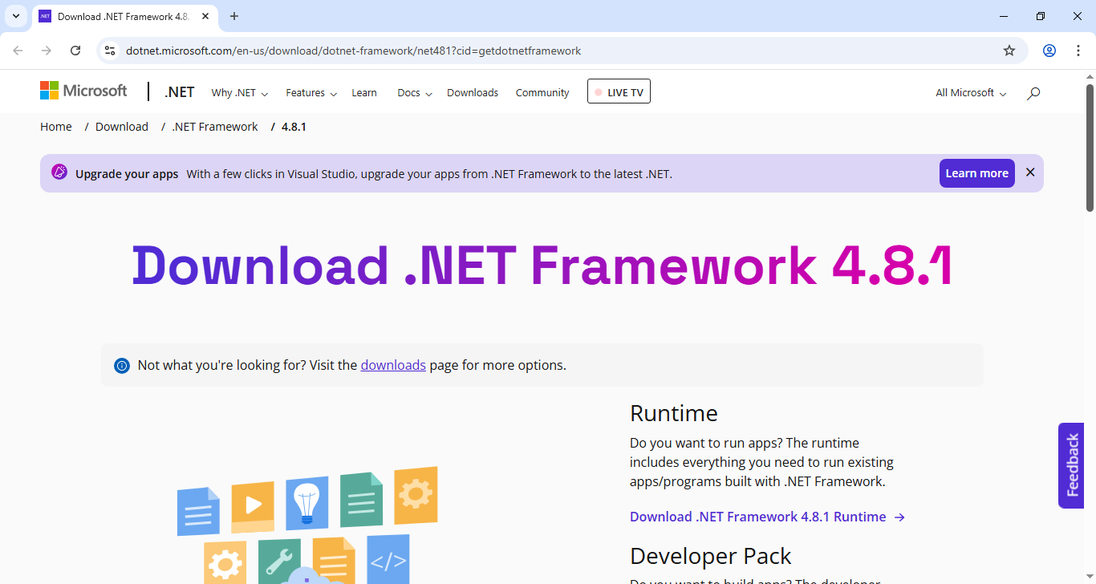Dismiss the Upgrade your apps banner
This screenshot has height=584, width=1096.
tap(1030, 172)
